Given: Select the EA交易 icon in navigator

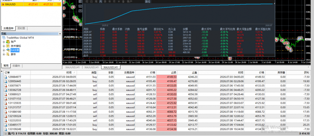Looking at the screenshot, I should click(x=8, y=50).
